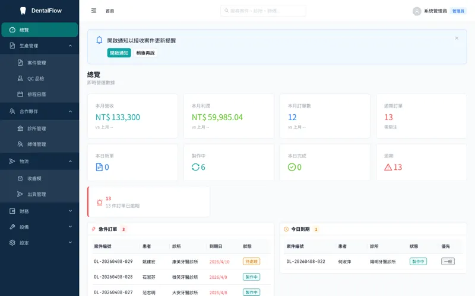Click the 物流 paper plane icon

(12, 161)
